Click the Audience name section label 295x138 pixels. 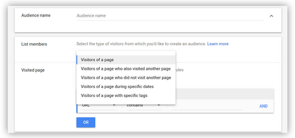pyautogui.click(x=36, y=15)
